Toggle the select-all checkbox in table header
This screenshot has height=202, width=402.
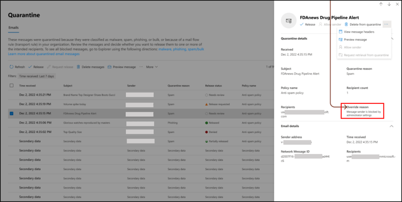[12, 85]
